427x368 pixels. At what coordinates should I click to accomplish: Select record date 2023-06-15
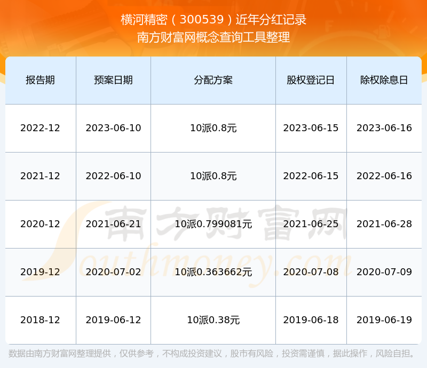(x=311, y=128)
